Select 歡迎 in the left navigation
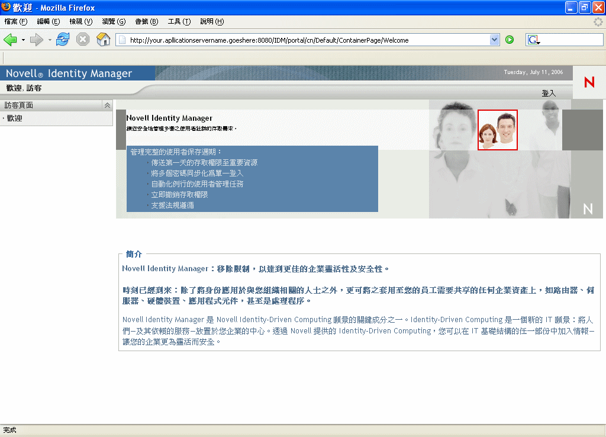Image resolution: width=606 pixels, height=437 pixels. (x=14, y=118)
